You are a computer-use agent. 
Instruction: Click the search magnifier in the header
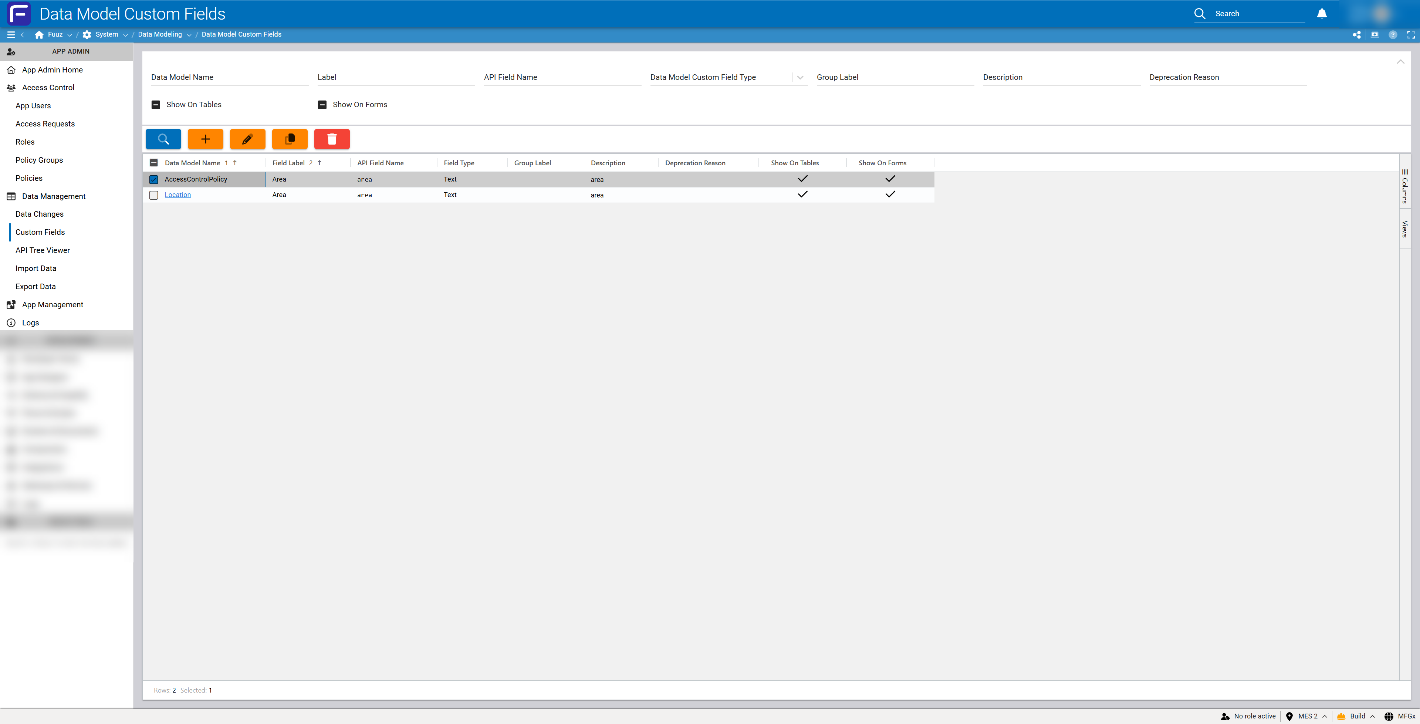pos(1200,14)
